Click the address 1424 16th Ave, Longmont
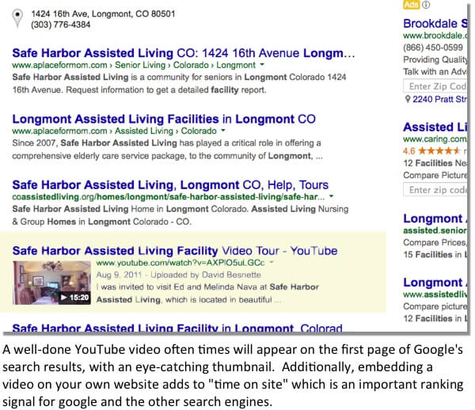This screenshot has width=475, height=410. (103, 14)
